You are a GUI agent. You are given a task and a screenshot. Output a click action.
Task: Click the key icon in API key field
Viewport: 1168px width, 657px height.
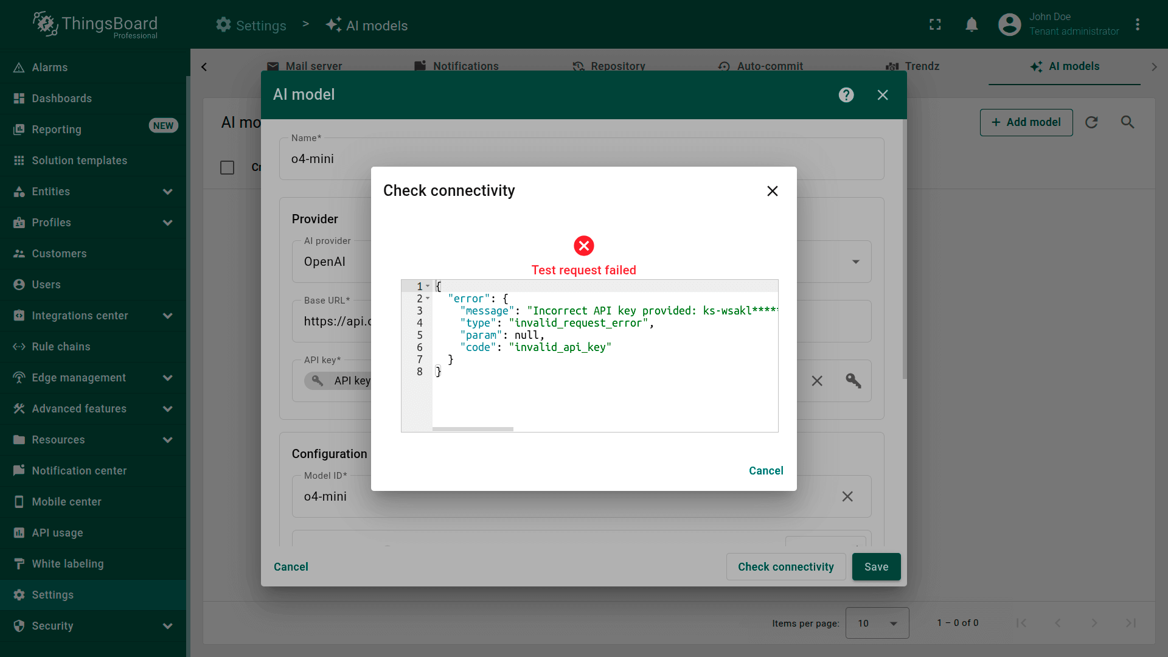pyautogui.click(x=853, y=381)
